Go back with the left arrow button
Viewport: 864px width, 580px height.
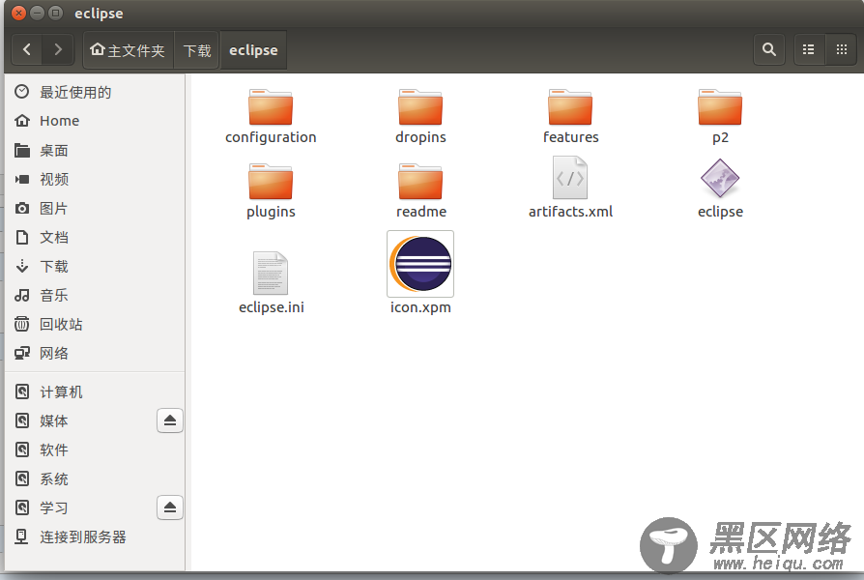(26, 49)
